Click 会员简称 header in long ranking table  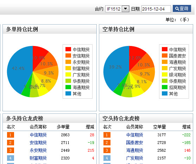(38, 127)
